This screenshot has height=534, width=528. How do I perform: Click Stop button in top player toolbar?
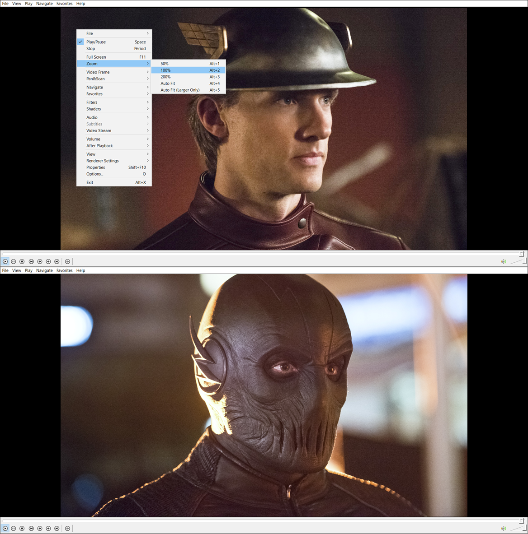pos(22,261)
